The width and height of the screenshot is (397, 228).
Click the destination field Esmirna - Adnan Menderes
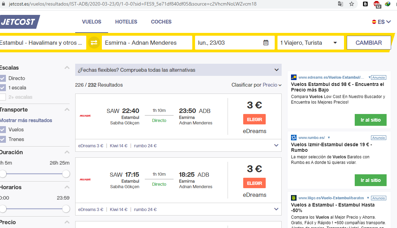[147, 43]
